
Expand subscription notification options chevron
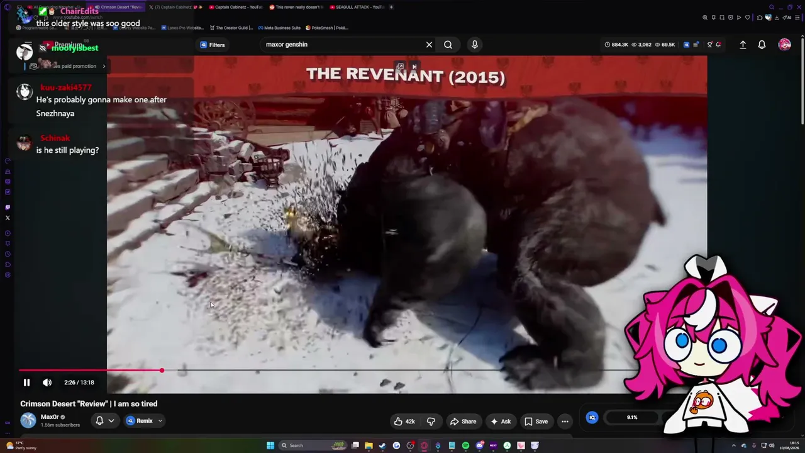click(x=111, y=421)
